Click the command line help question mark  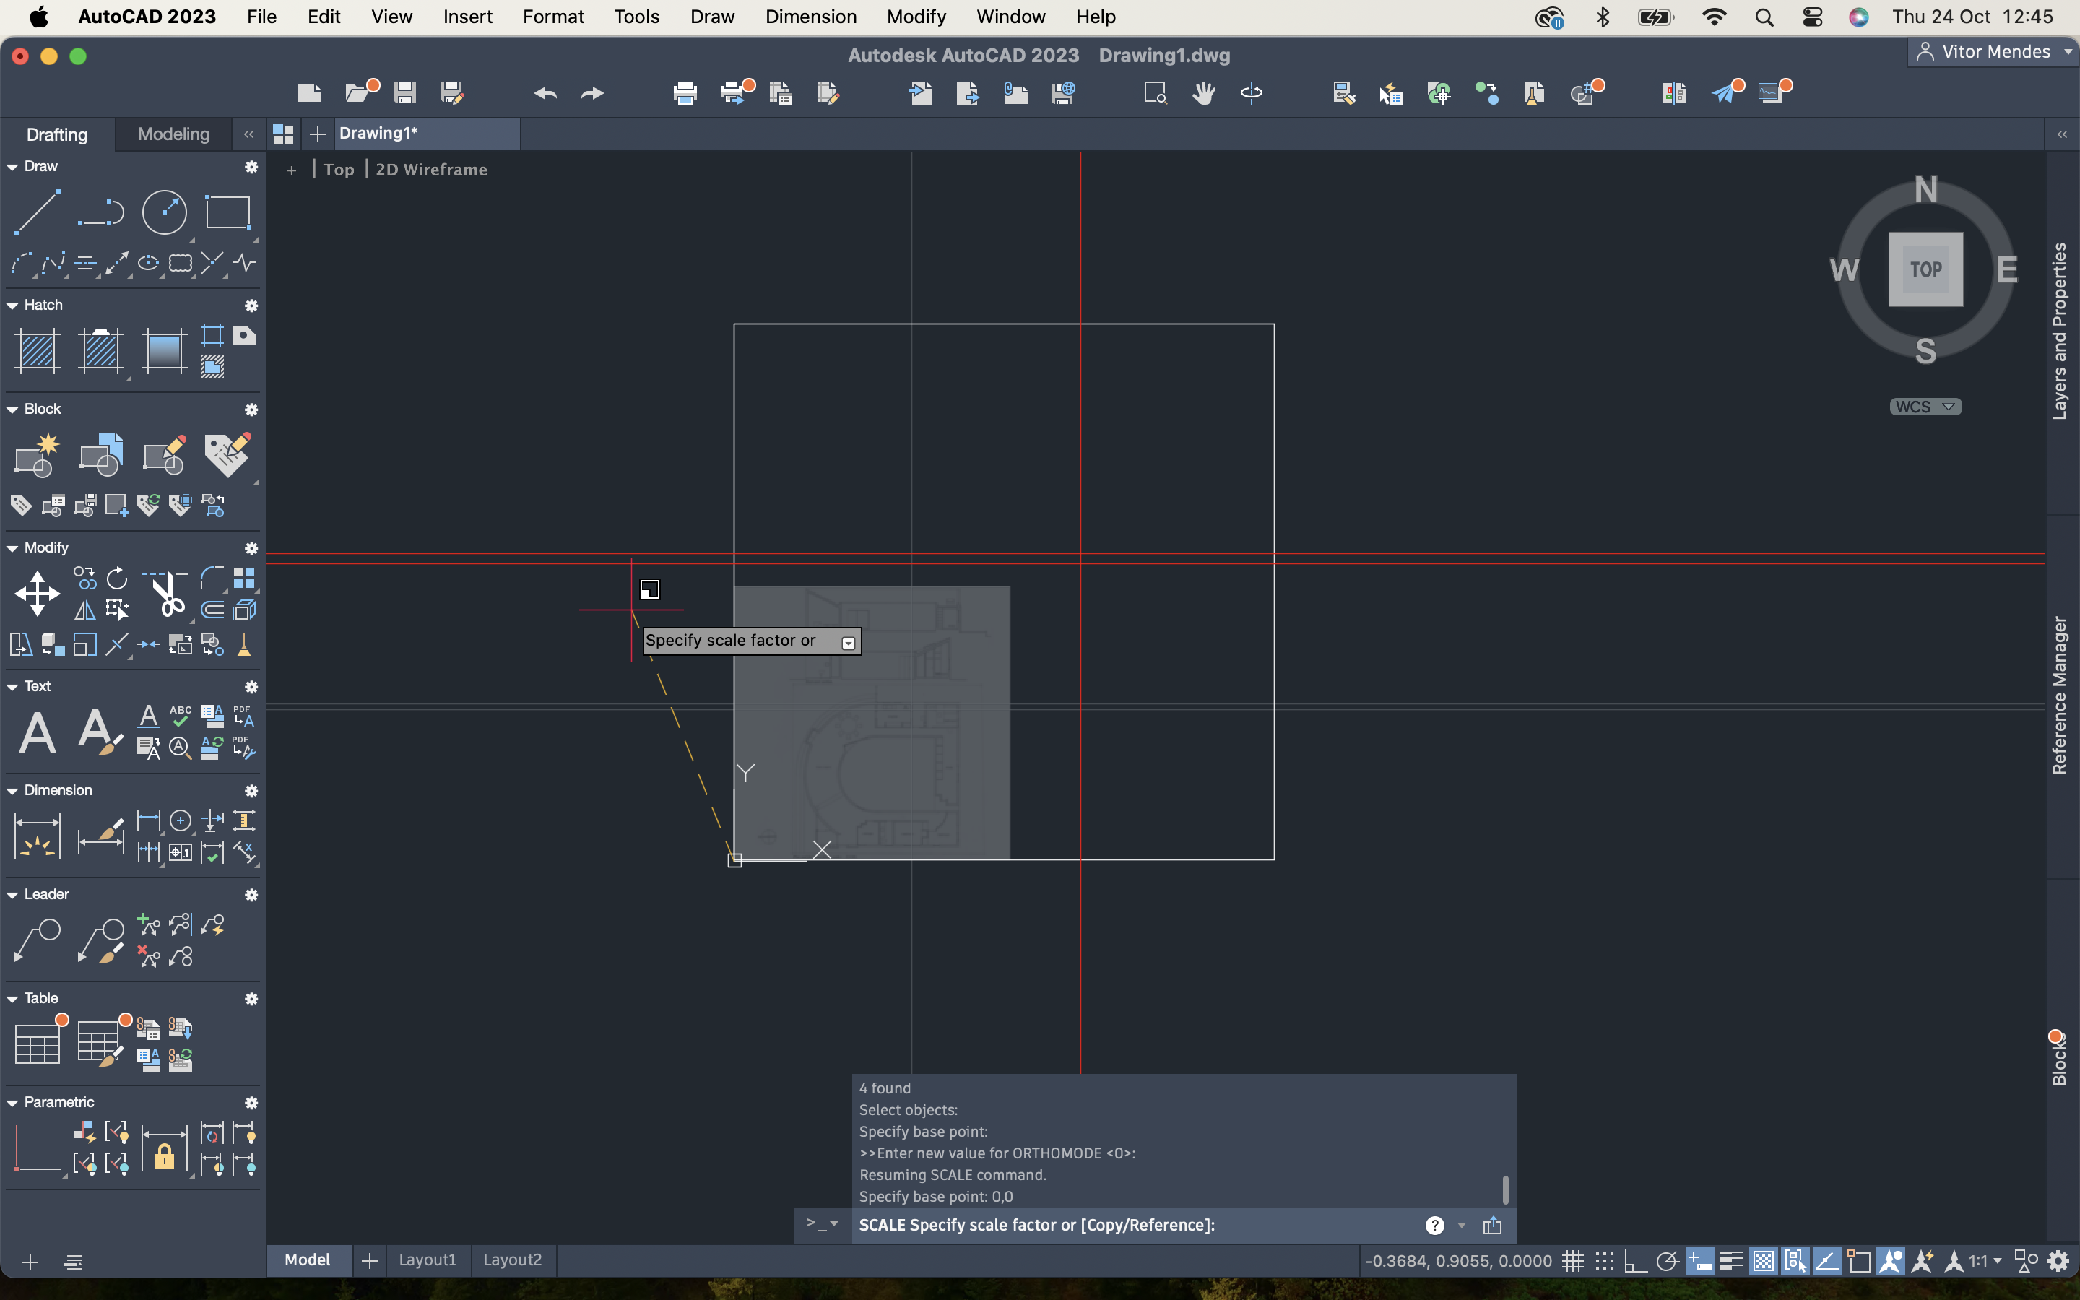pos(1434,1225)
